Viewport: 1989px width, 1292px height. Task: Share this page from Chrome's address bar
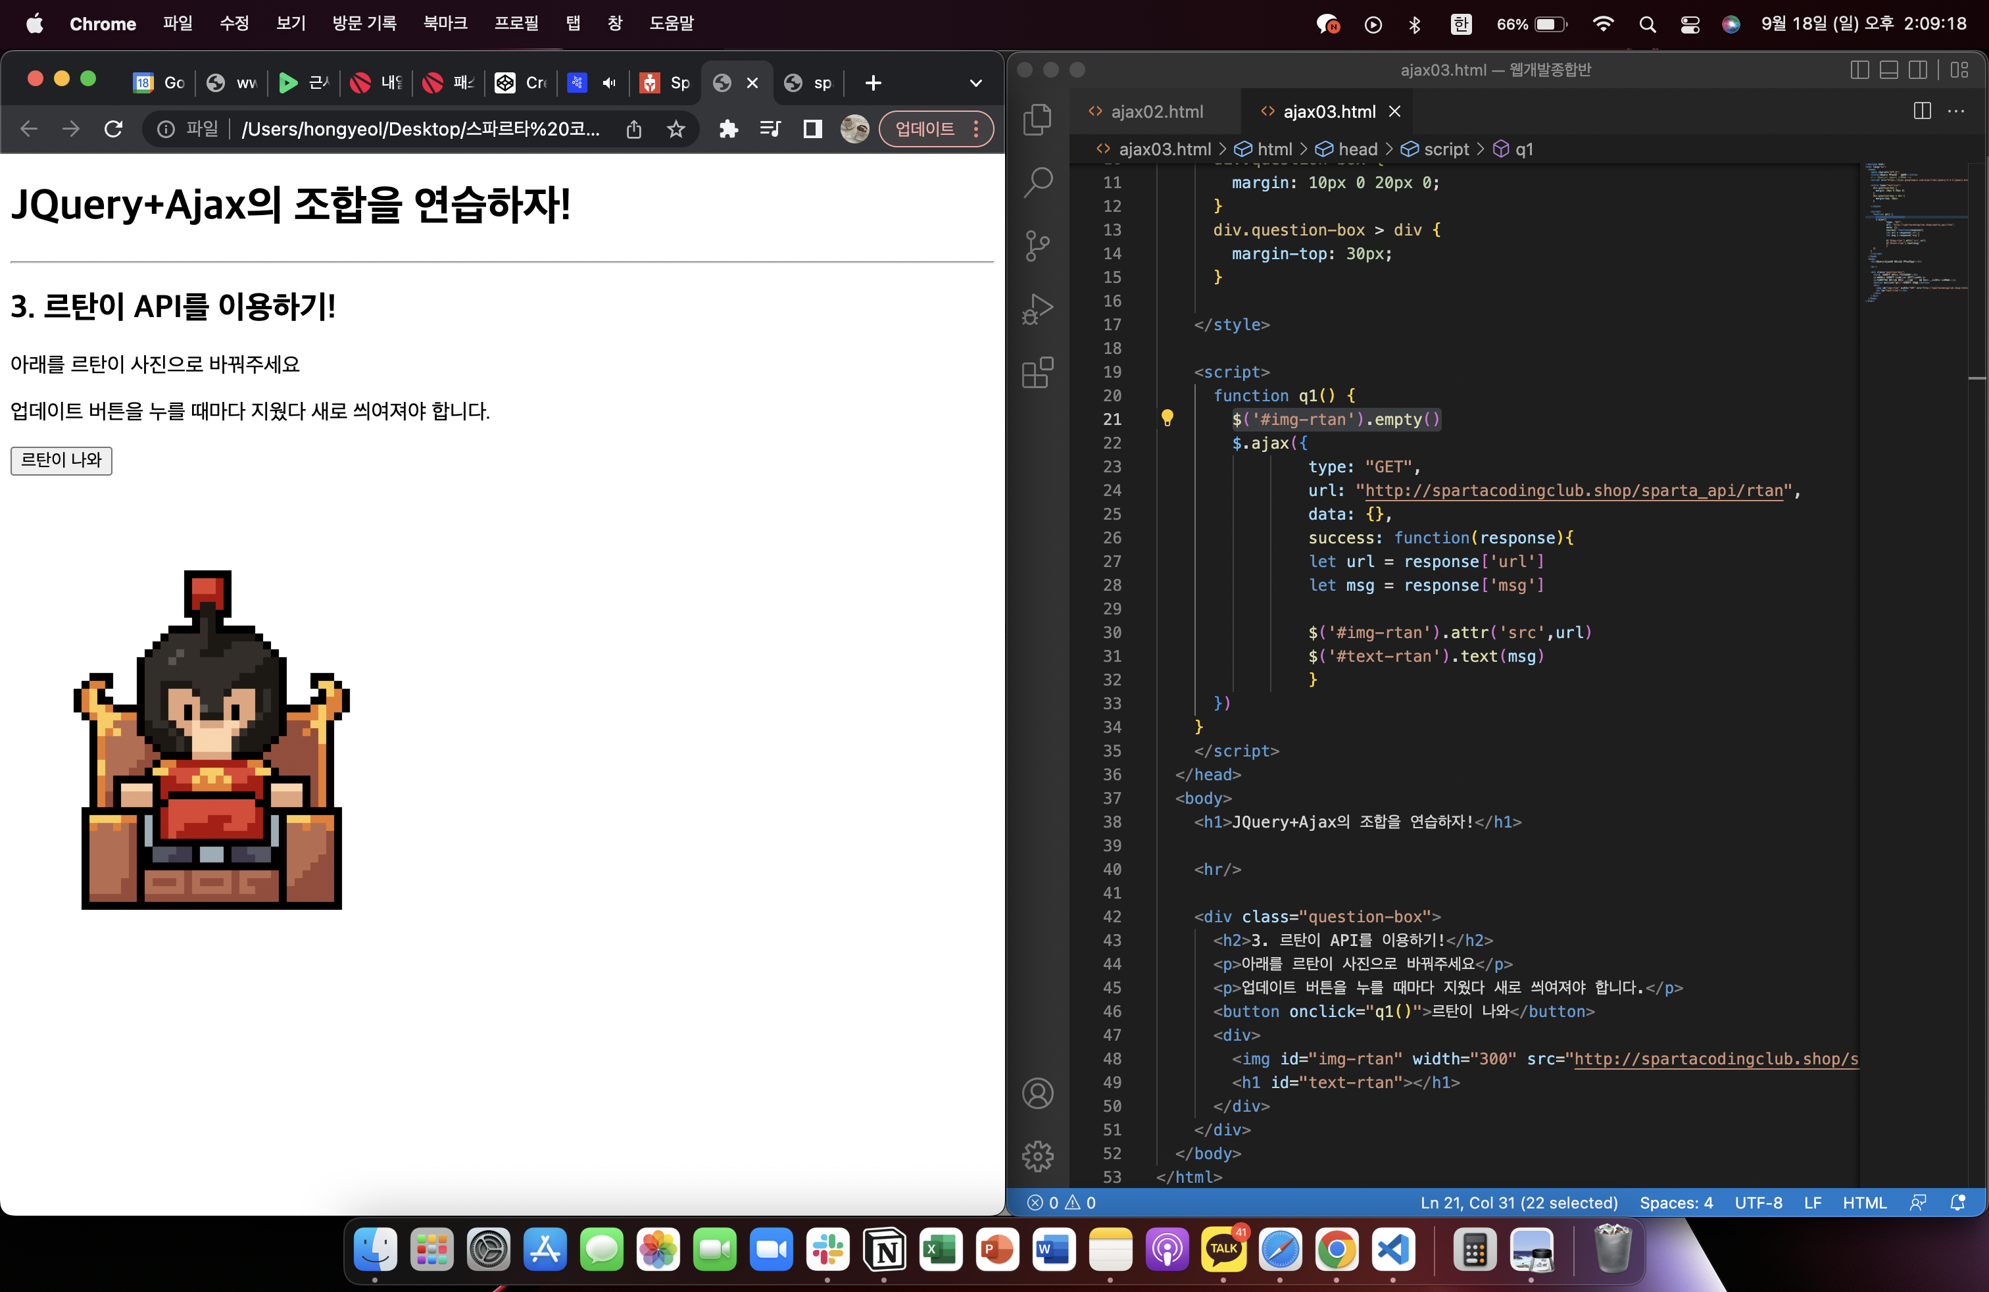tap(634, 129)
